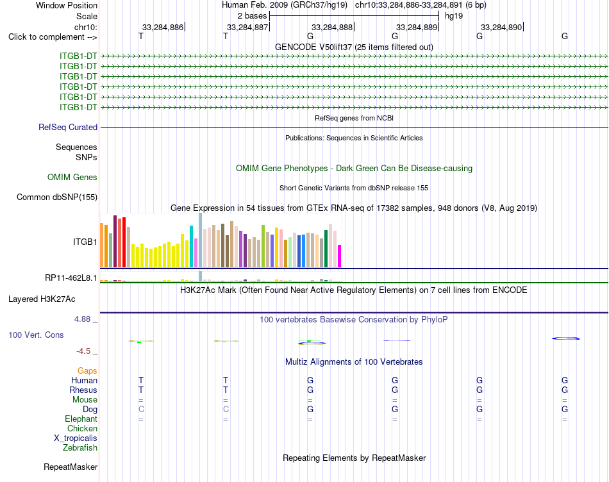
Task: Click position number 33,284,890 on ruler
Action: coord(501,27)
